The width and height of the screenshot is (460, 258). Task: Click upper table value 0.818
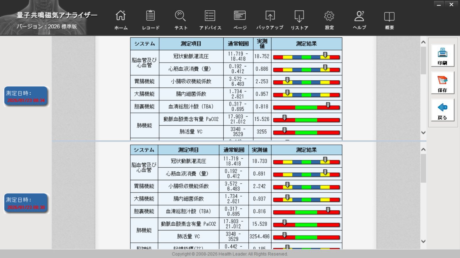262,107
